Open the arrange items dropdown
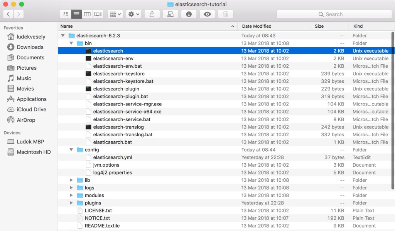This screenshot has width=395, height=231. coord(115,14)
